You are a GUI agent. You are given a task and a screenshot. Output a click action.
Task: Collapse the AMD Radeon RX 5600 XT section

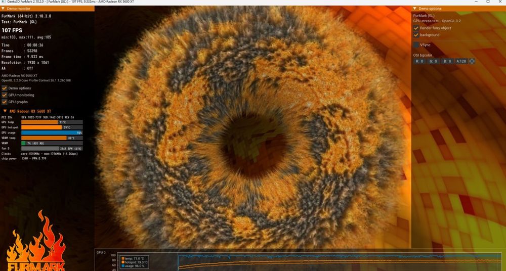pyautogui.click(x=5, y=111)
